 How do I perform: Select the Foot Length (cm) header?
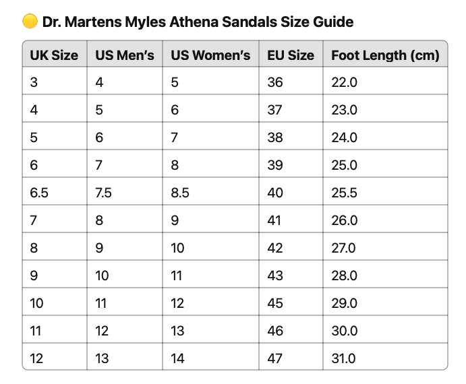click(x=385, y=55)
